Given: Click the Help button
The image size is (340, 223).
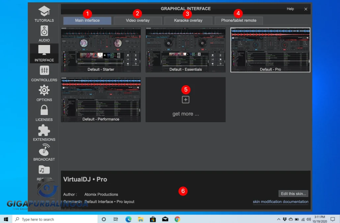Looking at the screenshot, I should (x=290, y=9).
